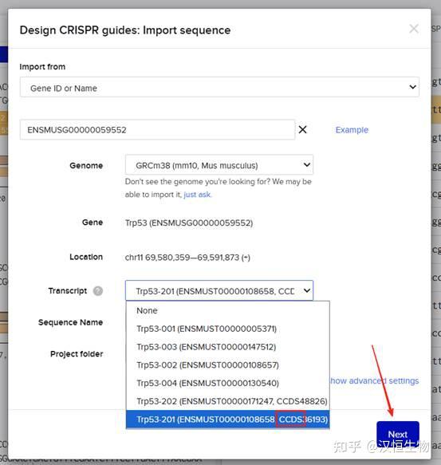441x465 pixels.
Task: Close the Import sequence dialog
Action: [414, 29]
